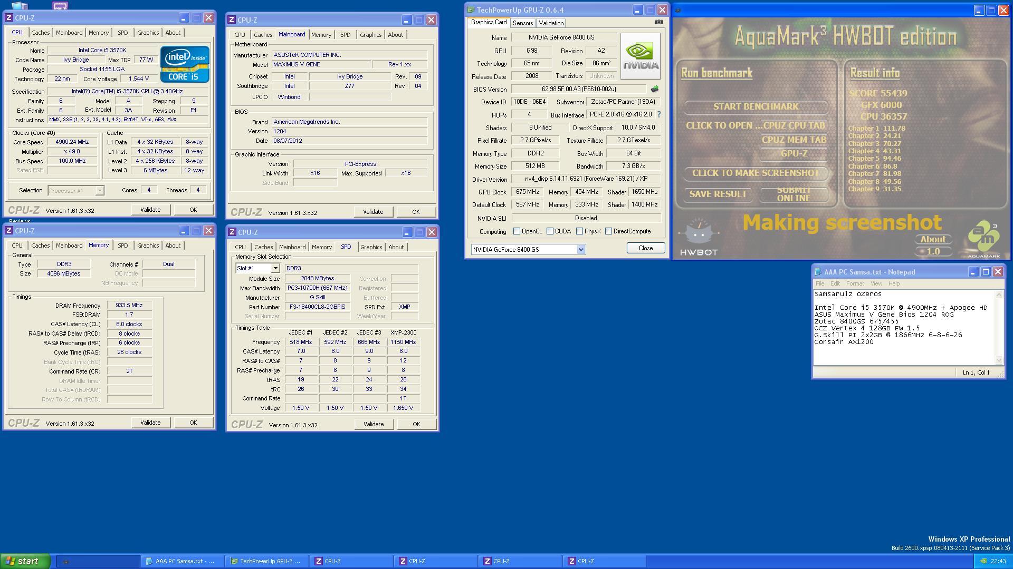
Task: Click CLICK TO MAKE SCREENSHOT button
Action: click(x=756, y=173)
